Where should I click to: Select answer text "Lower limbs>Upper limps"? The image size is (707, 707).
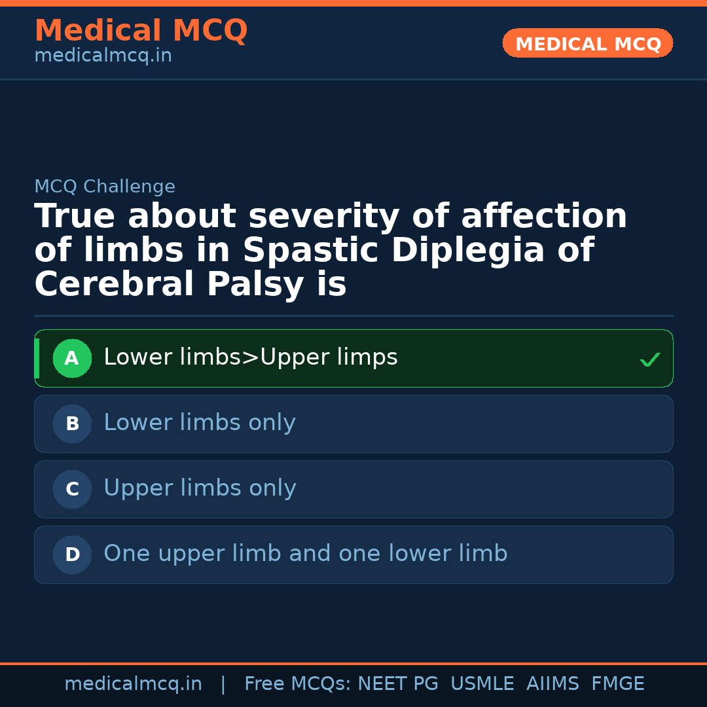(x=251, y=357)
